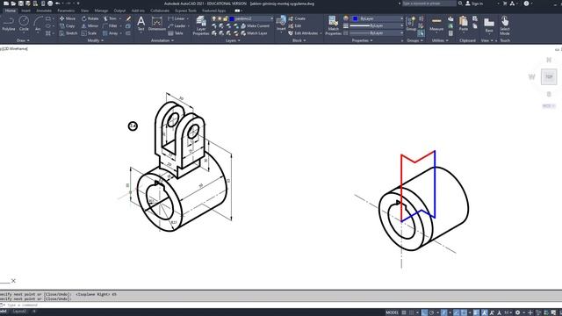Toggle isometric drafting in status bar
Viewport: 562px width, 316px height.
point(443,312)
